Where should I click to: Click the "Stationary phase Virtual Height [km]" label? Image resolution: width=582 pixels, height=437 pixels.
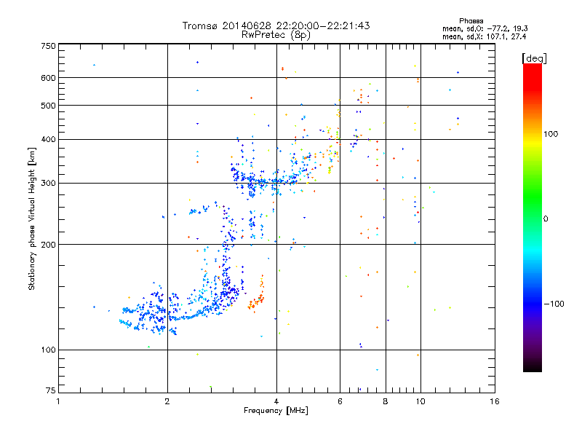pos(32,219)
